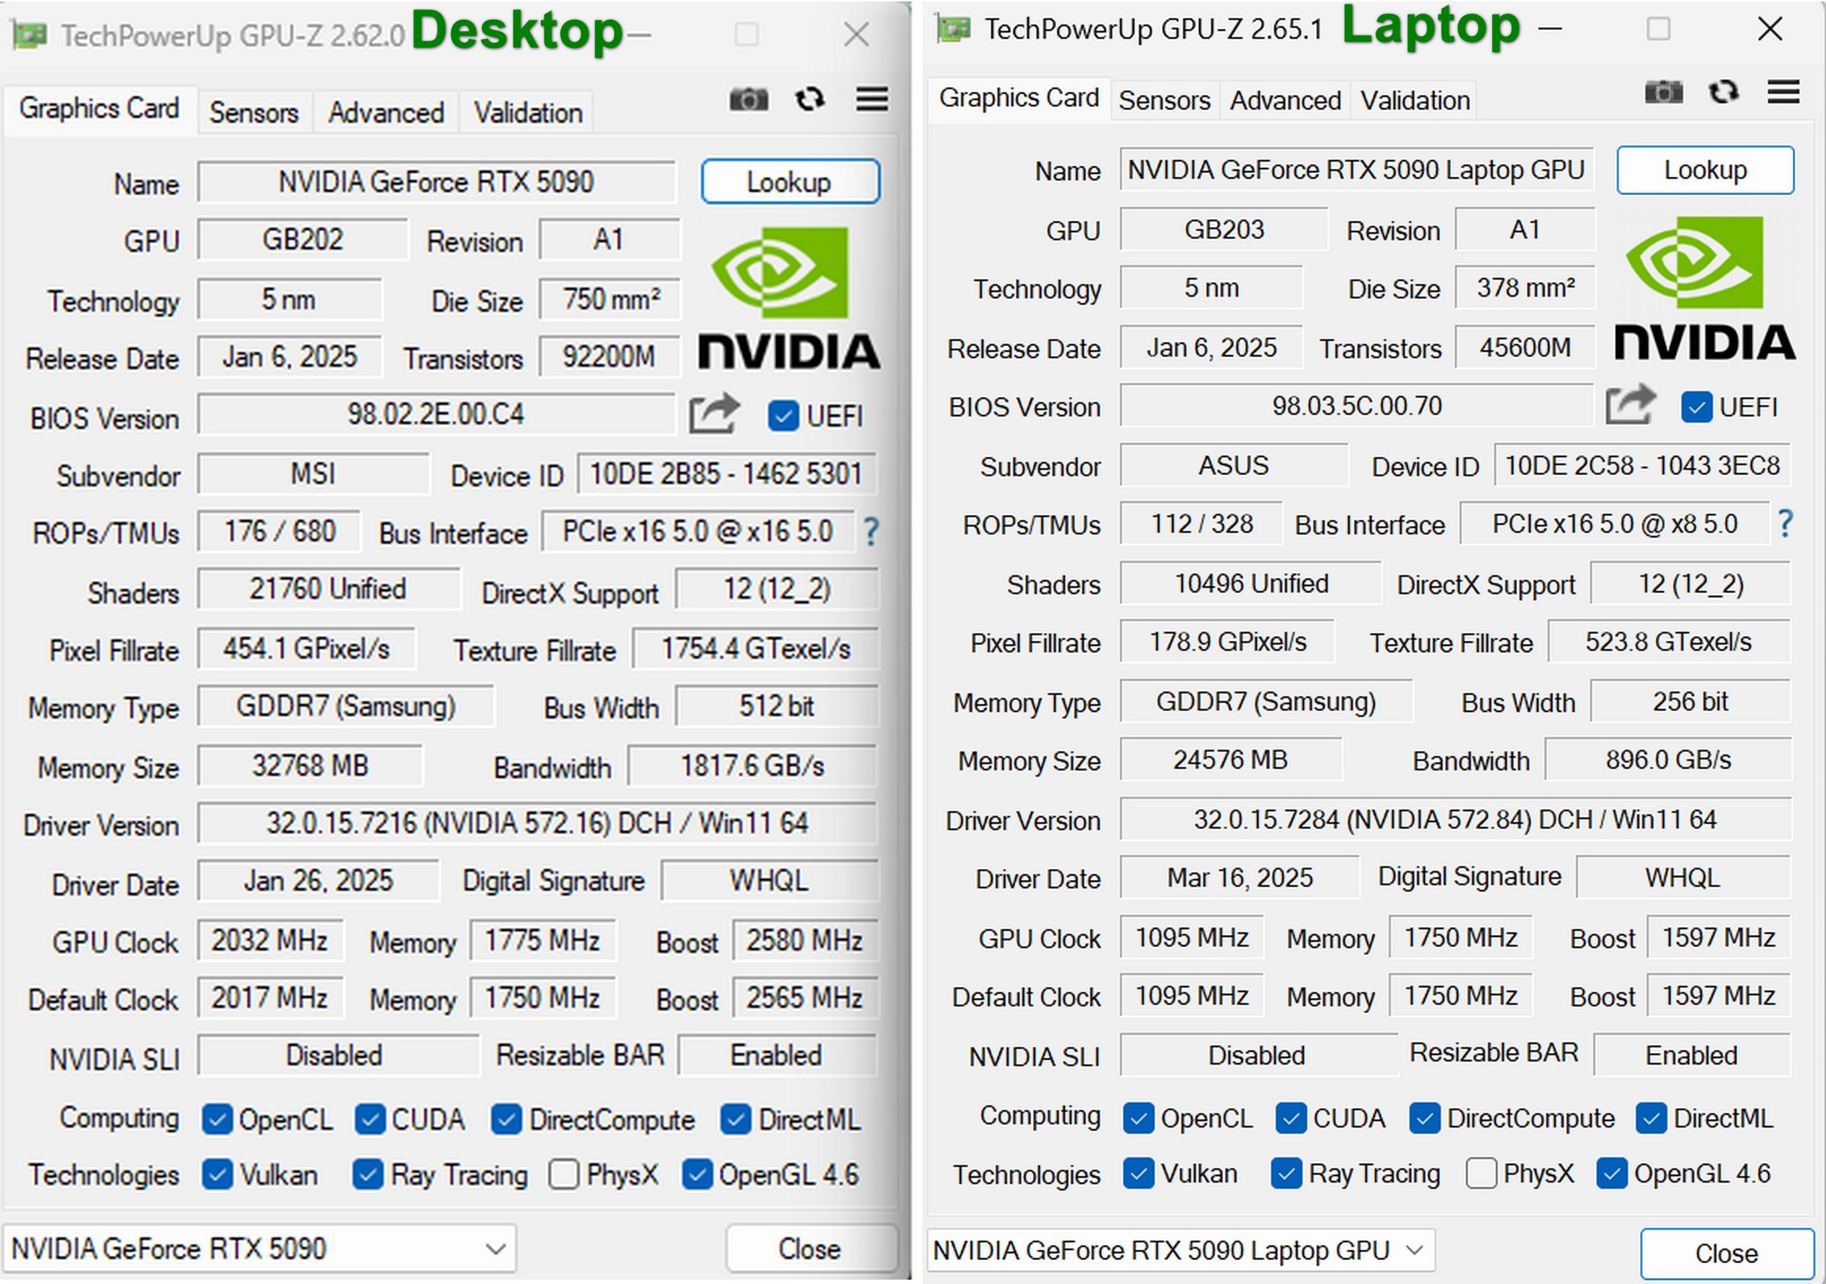Click Shaders field showing 10496 Unified
Screen dimensions: 1826x1284
pos(1251,583)
